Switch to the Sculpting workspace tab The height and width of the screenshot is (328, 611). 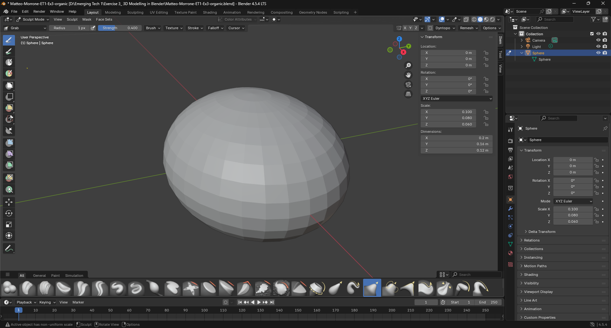pyautogui.click(x=135, y=12)
